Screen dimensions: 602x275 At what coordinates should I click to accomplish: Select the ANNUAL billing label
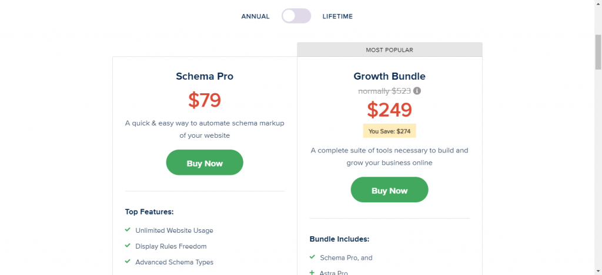[x=255, y=16]
